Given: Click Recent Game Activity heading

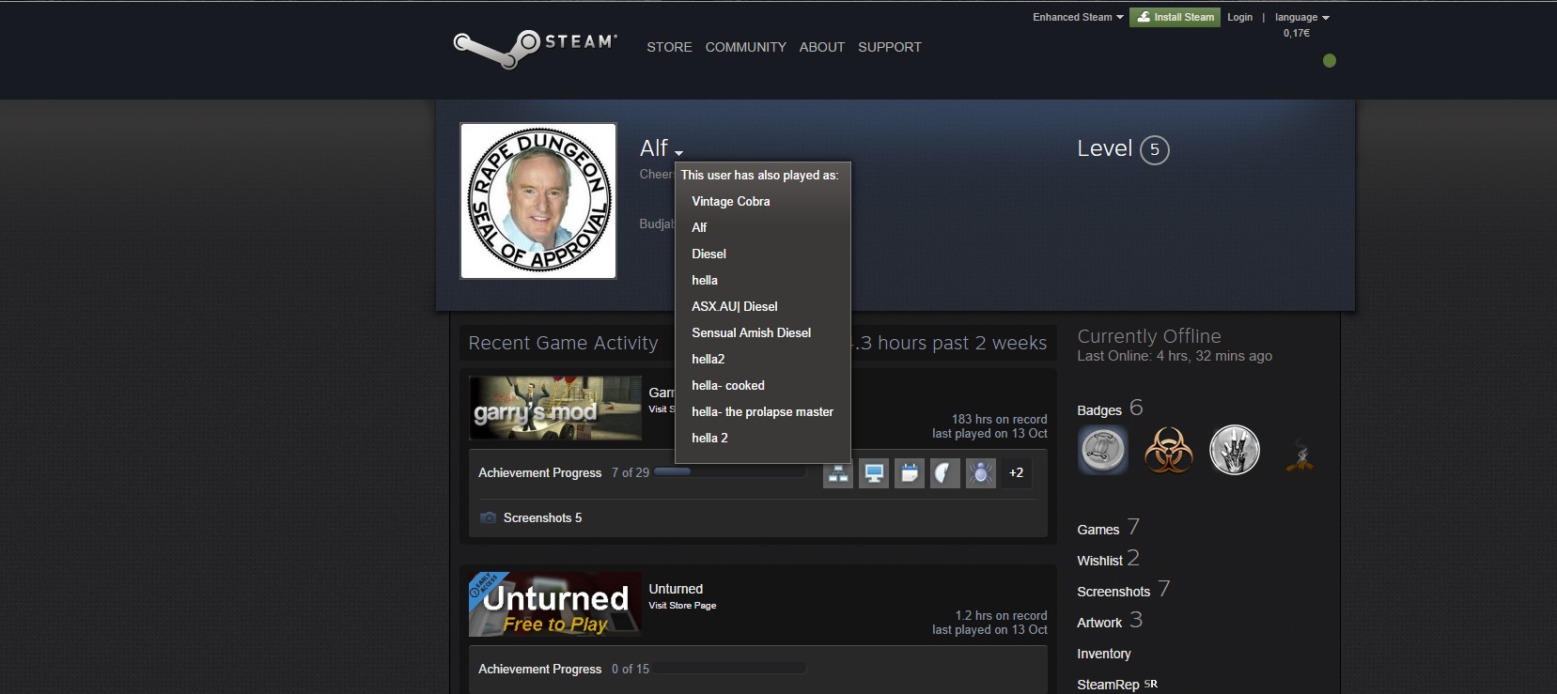Looking at the screenshot, I should point(563,344).
